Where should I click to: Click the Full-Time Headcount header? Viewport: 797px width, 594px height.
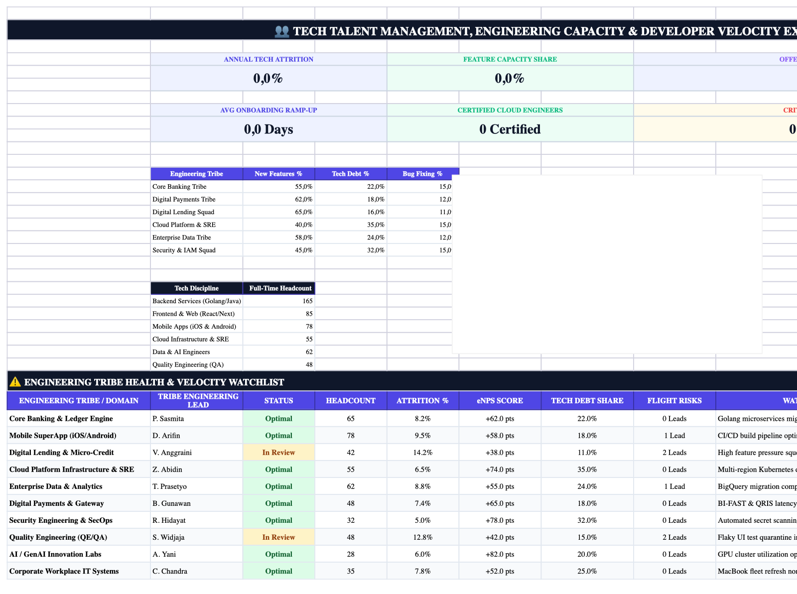click(278, 288)
